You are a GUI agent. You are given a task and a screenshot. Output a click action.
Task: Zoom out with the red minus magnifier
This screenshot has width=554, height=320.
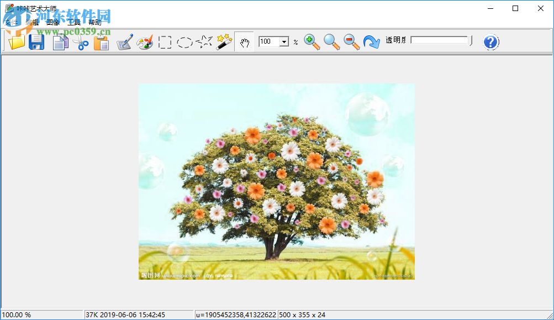pos(351,42)
